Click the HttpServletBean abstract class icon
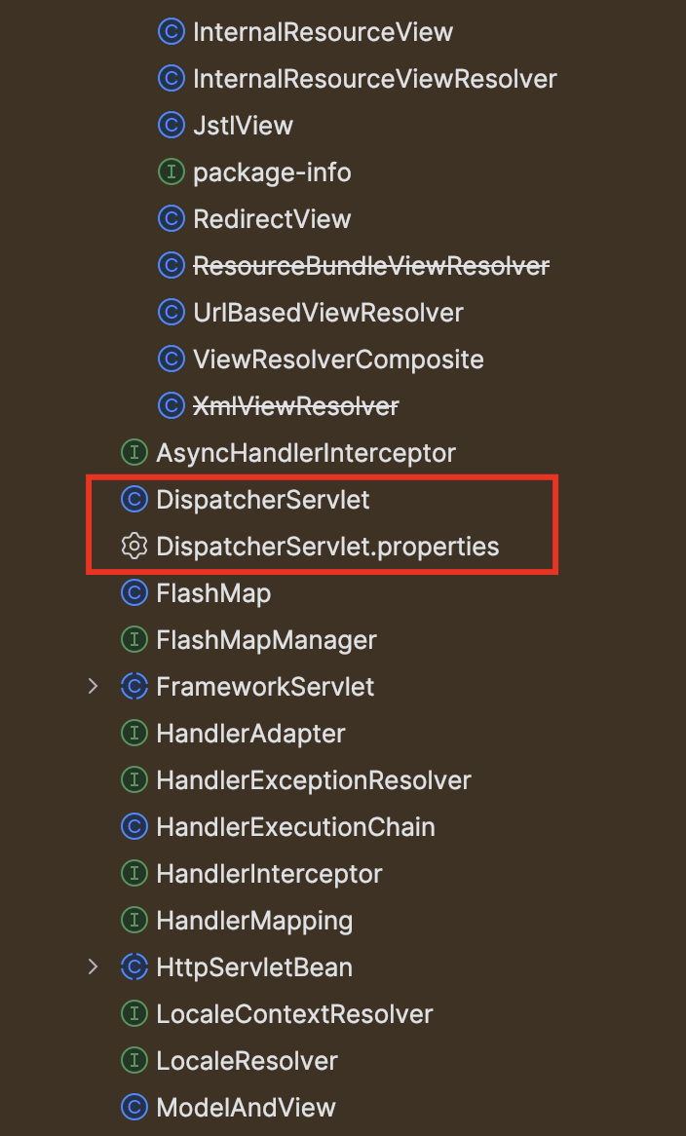This screenshot has height=1136, width=686. (x=134, y=967)
